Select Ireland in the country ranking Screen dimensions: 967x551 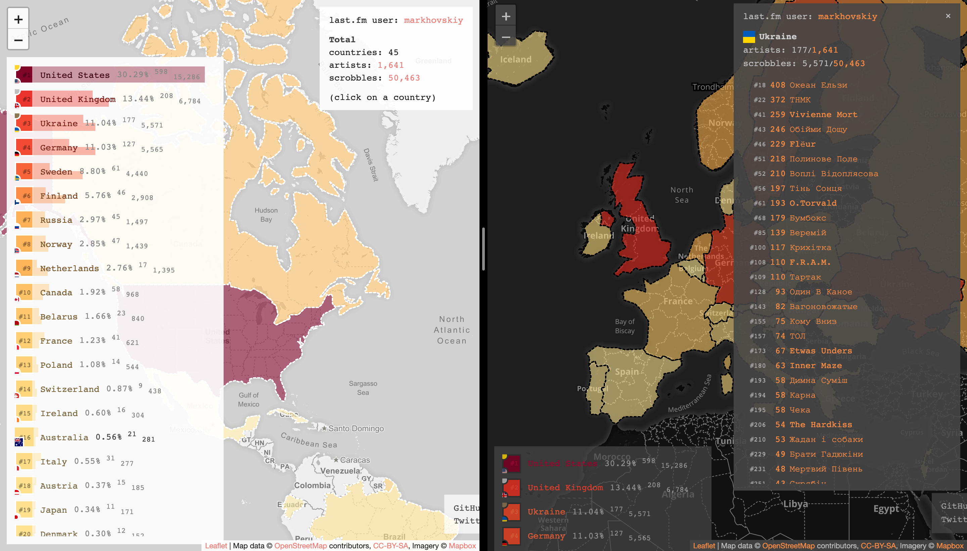click(x=80, y=414)
